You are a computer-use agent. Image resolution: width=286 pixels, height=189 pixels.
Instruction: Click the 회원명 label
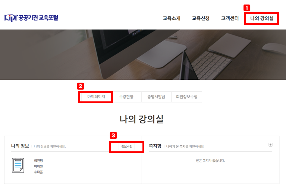pyautogui.click(x=38, y=161)
